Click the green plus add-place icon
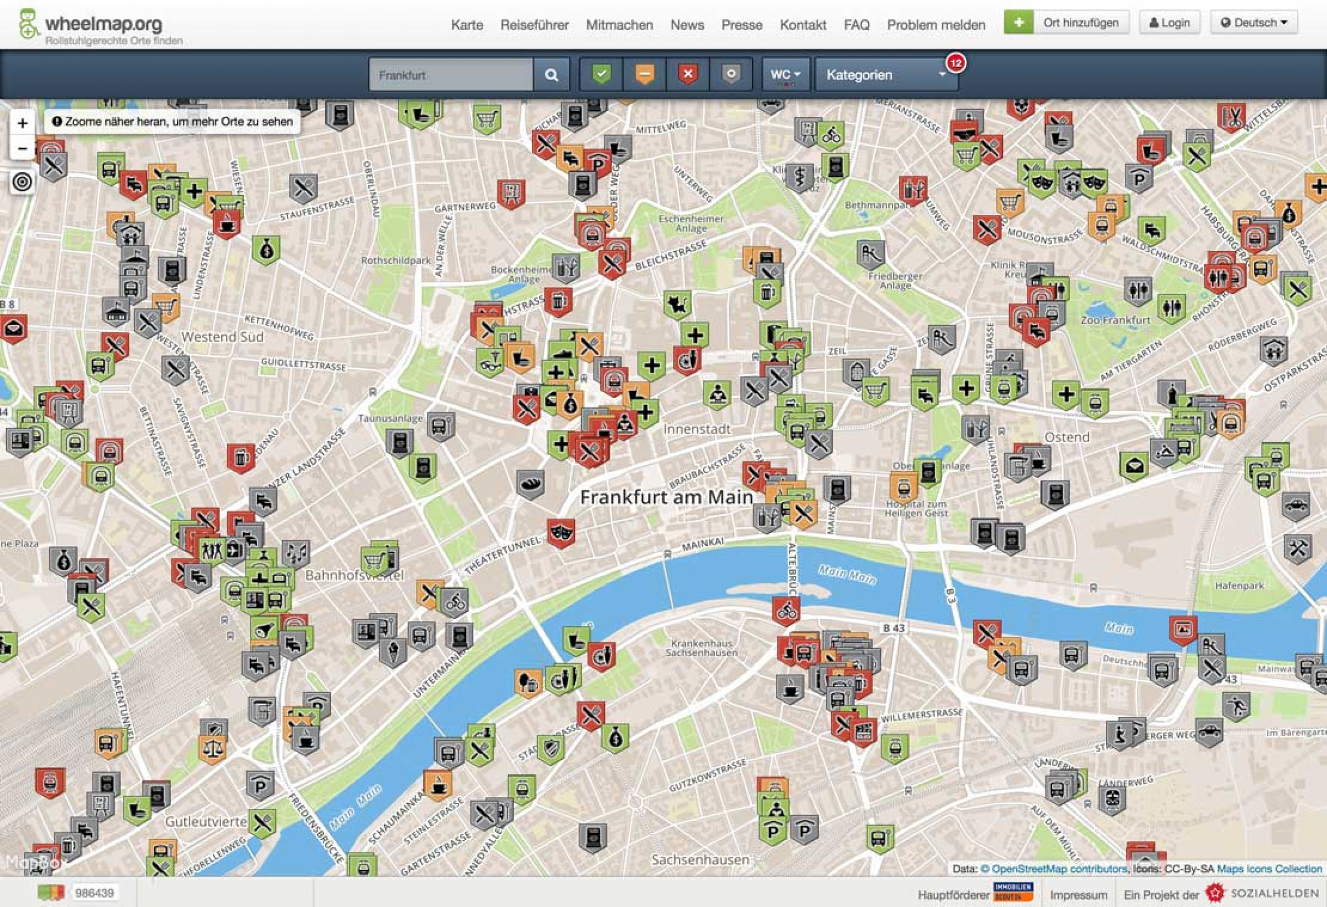Image resolution: width=1327 pixels, height=907 pixels. (x=1019, y=23)
